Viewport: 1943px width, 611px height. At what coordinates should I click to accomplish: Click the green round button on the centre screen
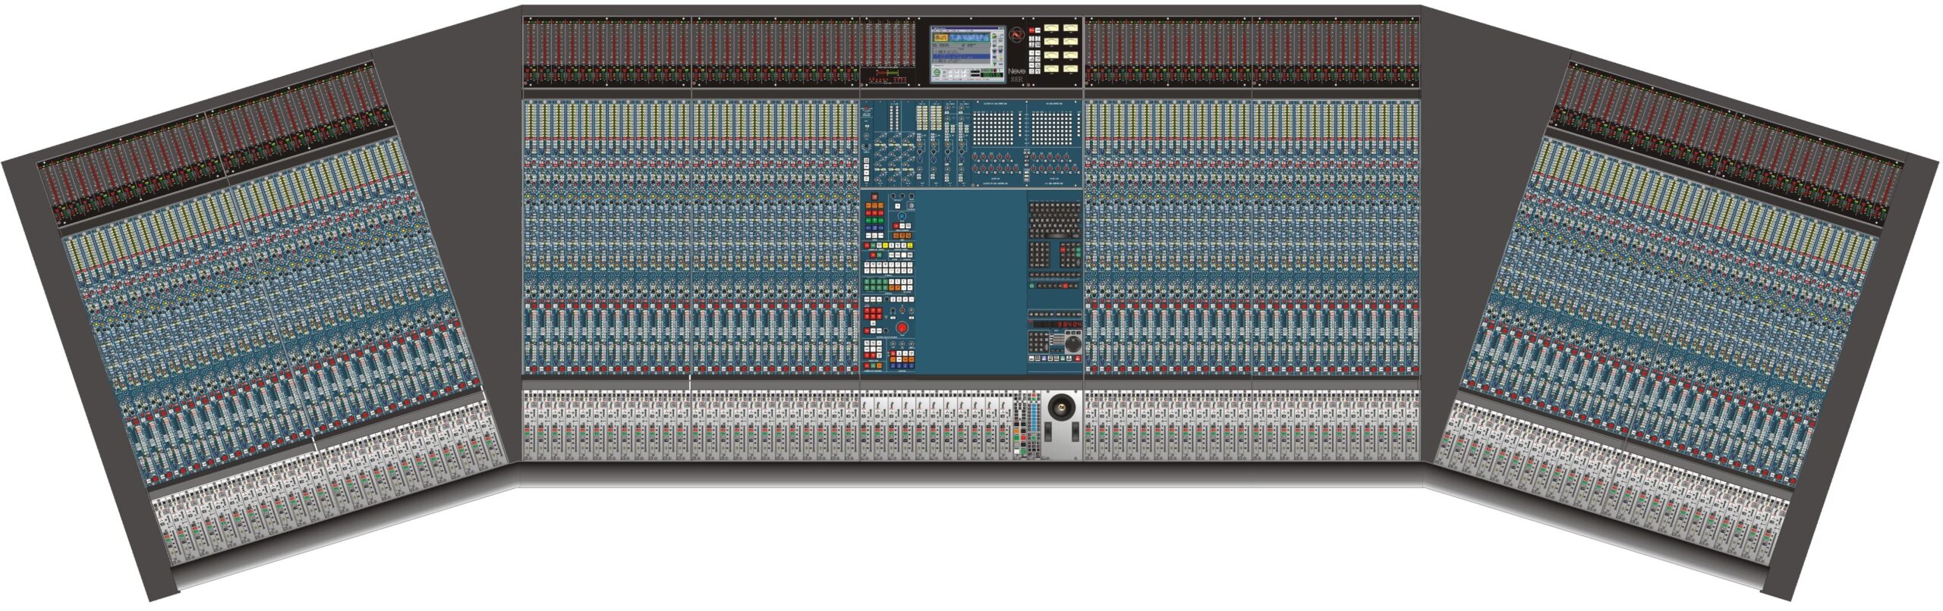937,73
